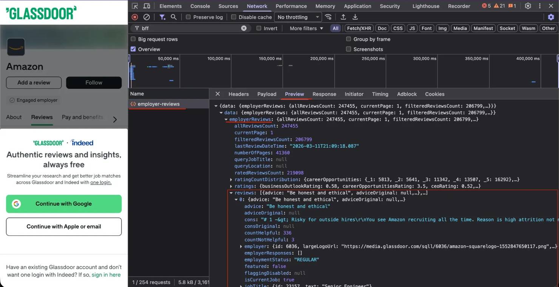The image size is (559, 287).
Task: Switch to the Headers tab
Action: [x=238, y=94]
